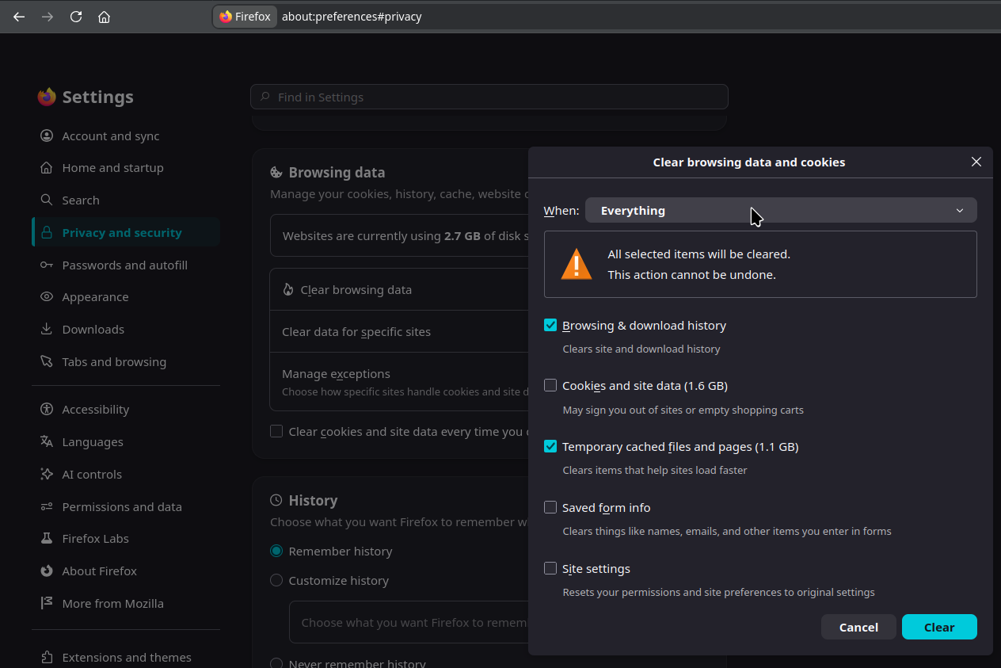Viewport: 1001px width, 668px height.
Task: Click the Search magnifier icon in the sidebar
Action: click(47, 200)
